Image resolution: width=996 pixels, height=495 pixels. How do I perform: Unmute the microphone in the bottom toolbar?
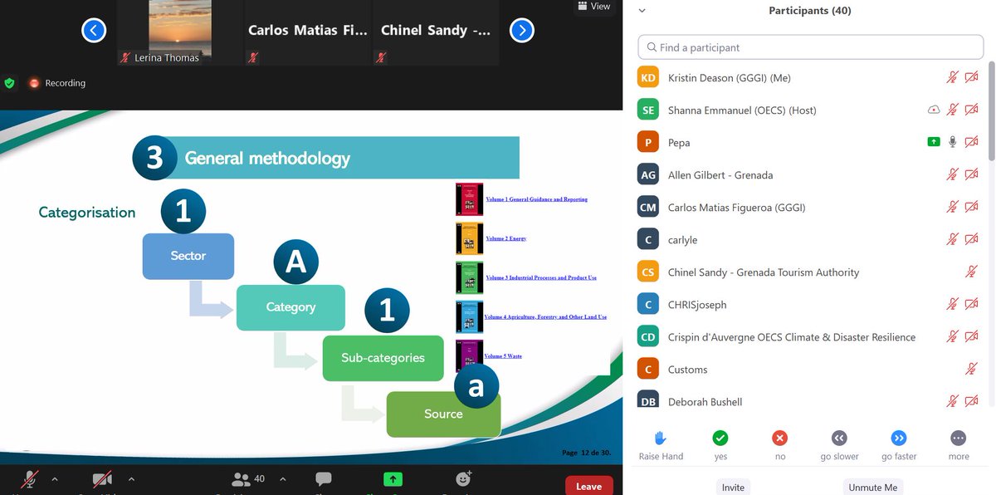tap(30, 480)
